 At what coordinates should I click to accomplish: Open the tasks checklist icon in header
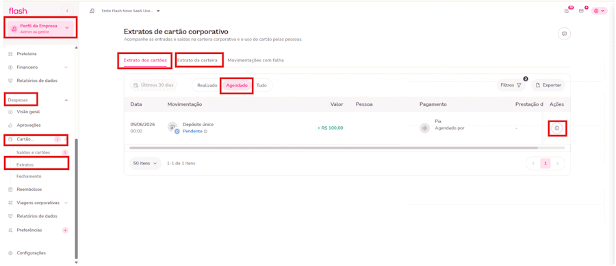coord(567,11)
